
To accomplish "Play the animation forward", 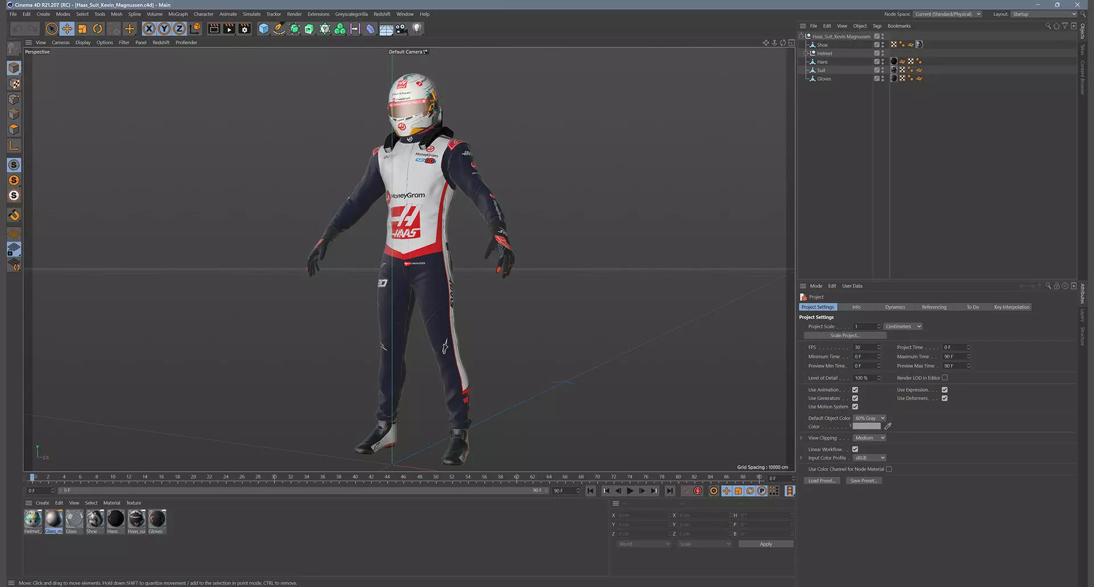I will pyautogui.click(x=630, y=491).
